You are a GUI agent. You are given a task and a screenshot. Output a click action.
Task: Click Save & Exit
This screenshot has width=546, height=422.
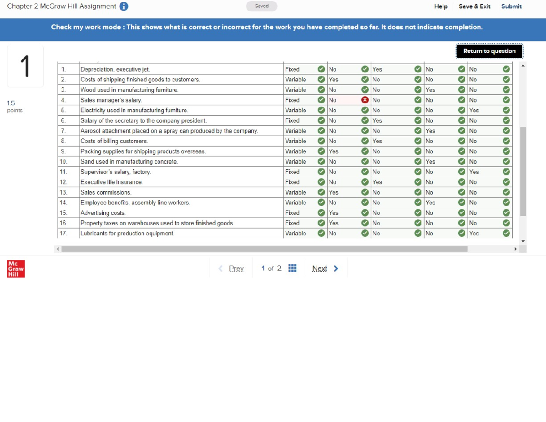[474, 6]
